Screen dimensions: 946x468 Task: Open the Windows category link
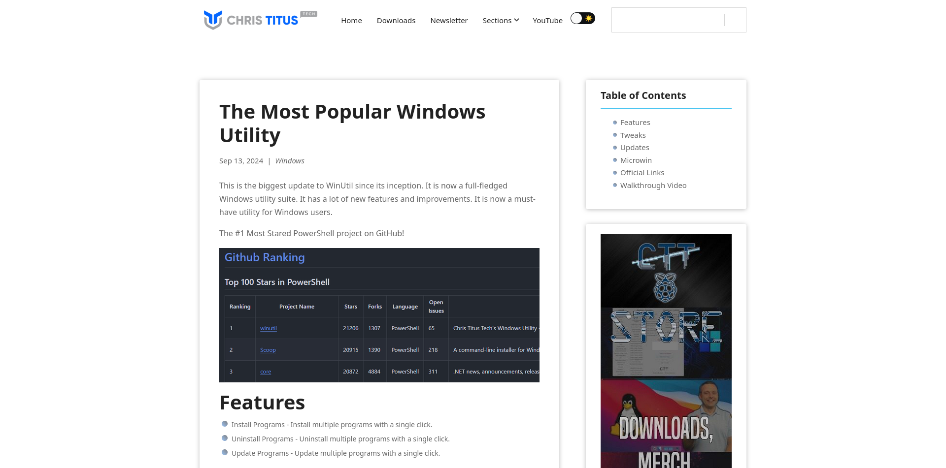290,161
